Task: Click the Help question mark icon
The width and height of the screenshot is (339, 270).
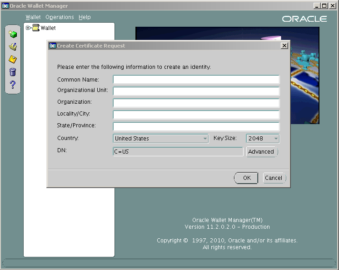Action: tap(13, 85)
